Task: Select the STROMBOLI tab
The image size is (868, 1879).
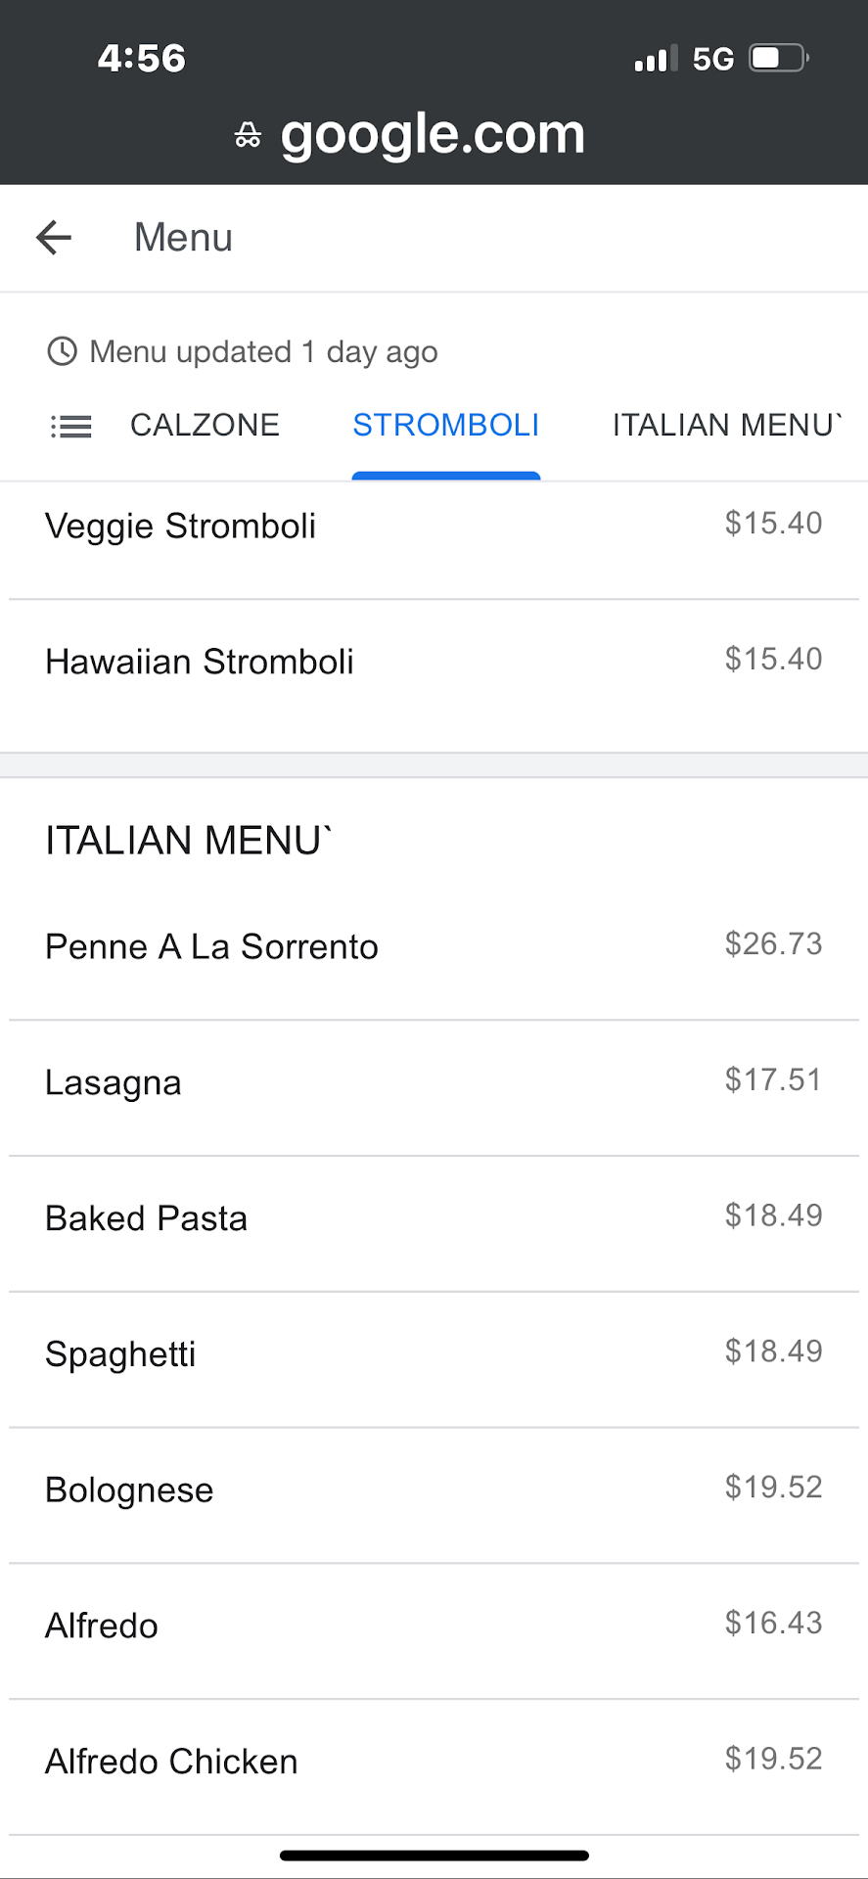Action: pyautogui.click(x=445, y=426)
